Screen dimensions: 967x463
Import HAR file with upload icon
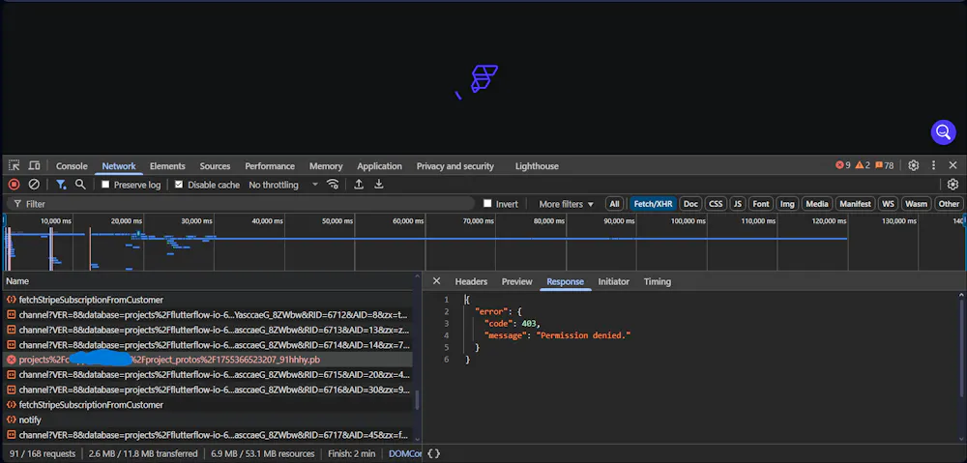pyautogui.click(x=359, y=185)
